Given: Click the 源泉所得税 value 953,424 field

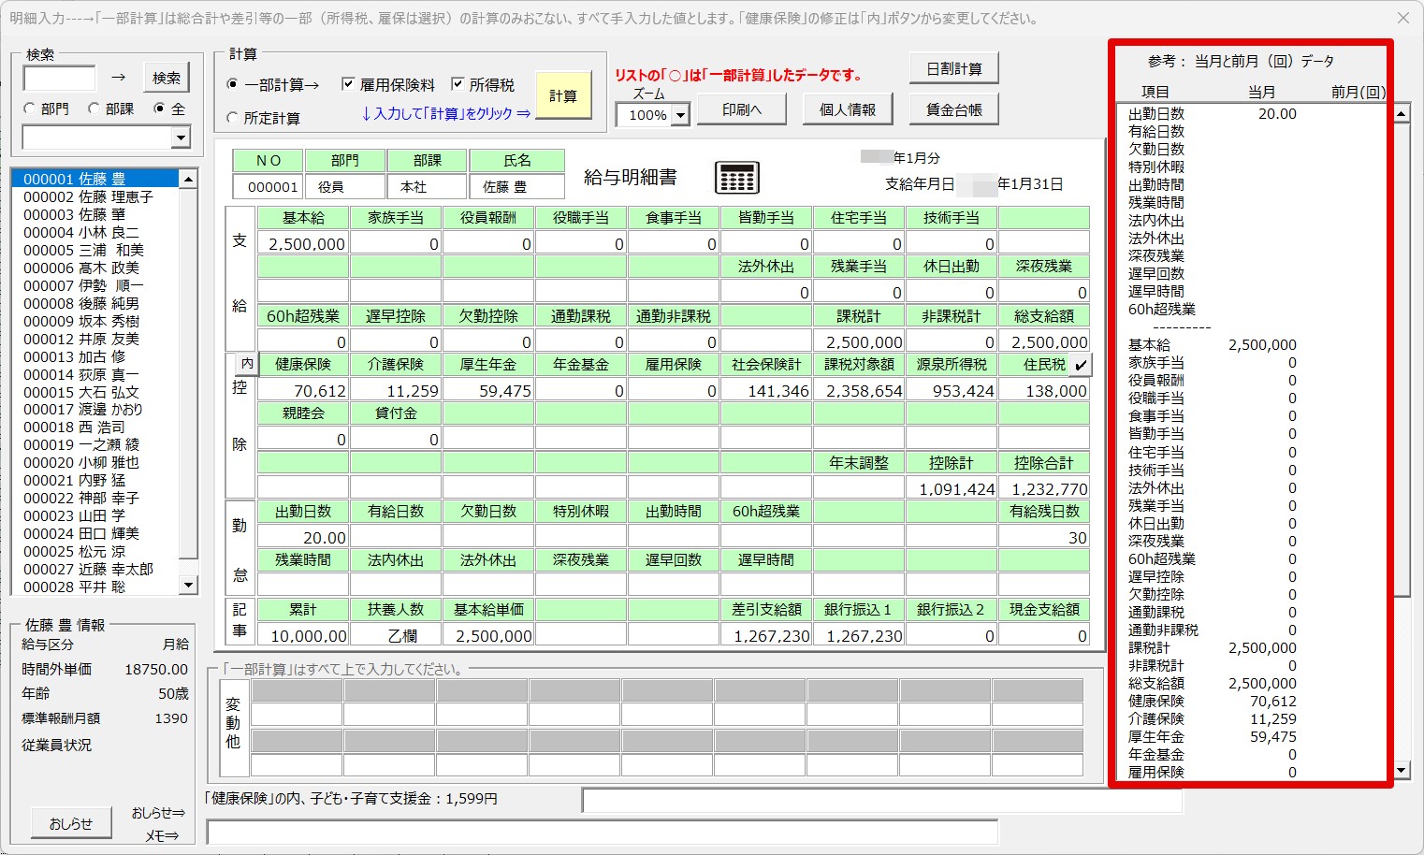Looking at the screenshot, I should click(951, 390).
